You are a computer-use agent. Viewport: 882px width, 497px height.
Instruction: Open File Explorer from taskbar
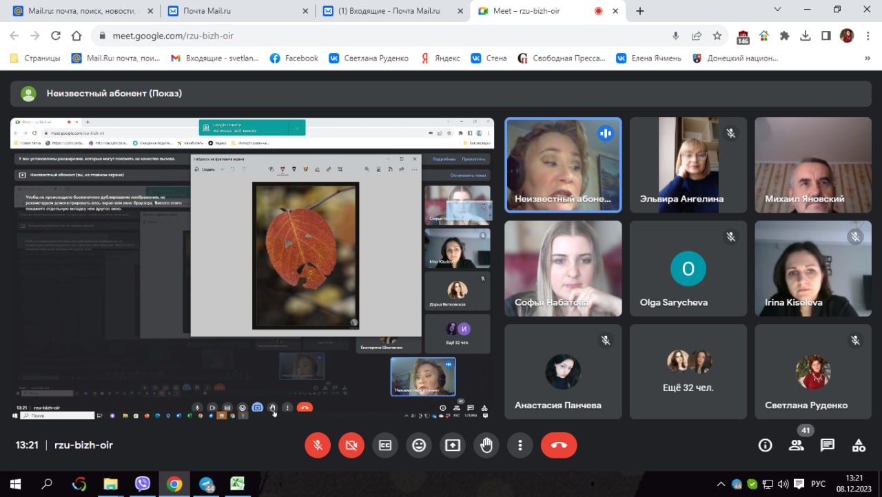pos(110,484)
